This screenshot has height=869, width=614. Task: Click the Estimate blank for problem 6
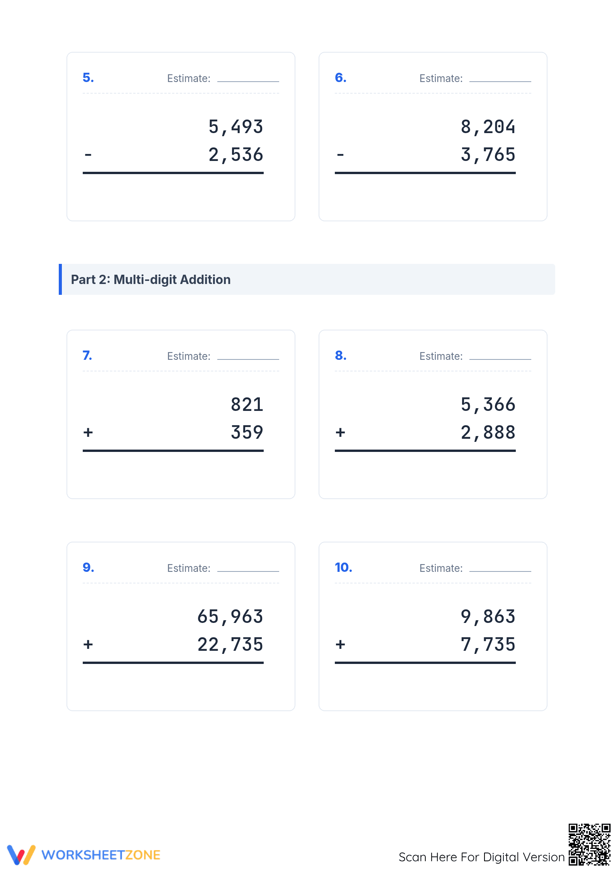point(500,78)
